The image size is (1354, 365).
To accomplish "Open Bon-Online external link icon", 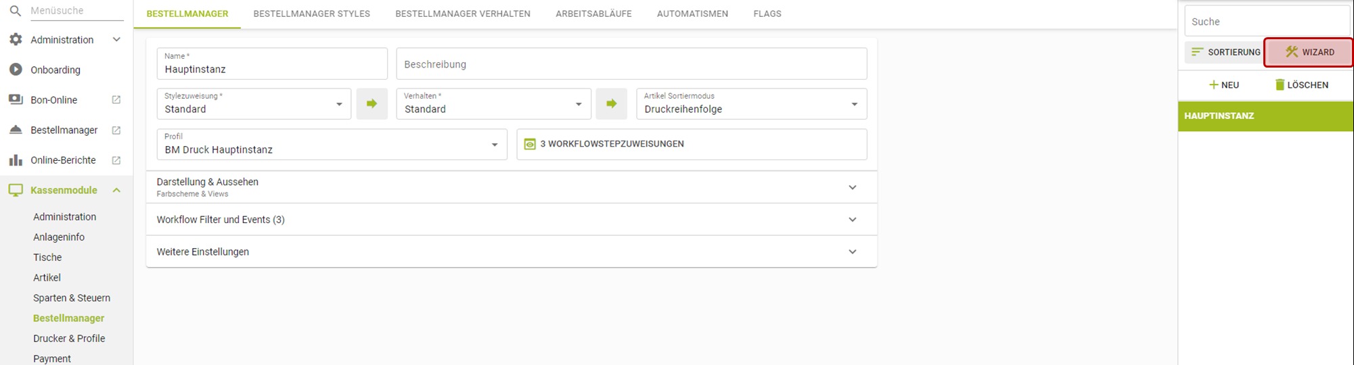I will pos(116,100).
